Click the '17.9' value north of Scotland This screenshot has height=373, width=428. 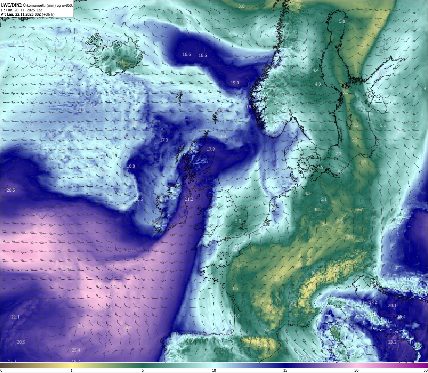click(x=211, y=149)
